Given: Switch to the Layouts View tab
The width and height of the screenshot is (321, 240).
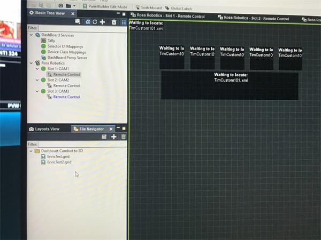Looking at the screenshot, I should (44, 129).
